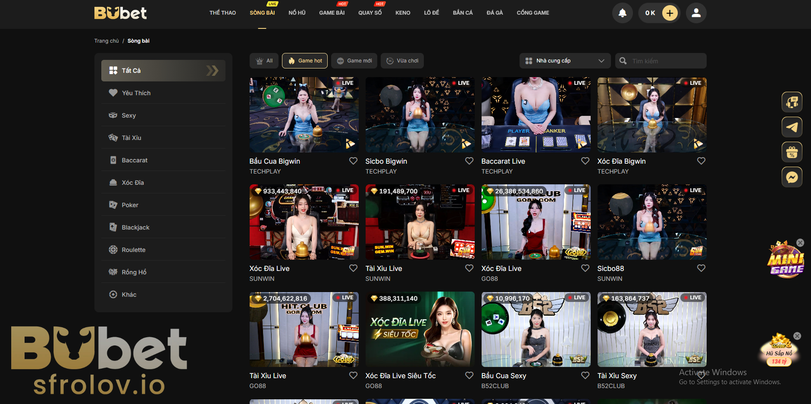The image size is (811, 404).
Task: Collapse the Mini Game floating banner
Action: coord(801,242)
